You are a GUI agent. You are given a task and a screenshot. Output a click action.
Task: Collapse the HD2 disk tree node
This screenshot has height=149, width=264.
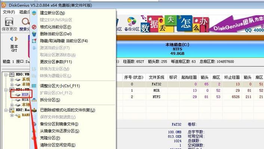[x=6, y=110]
